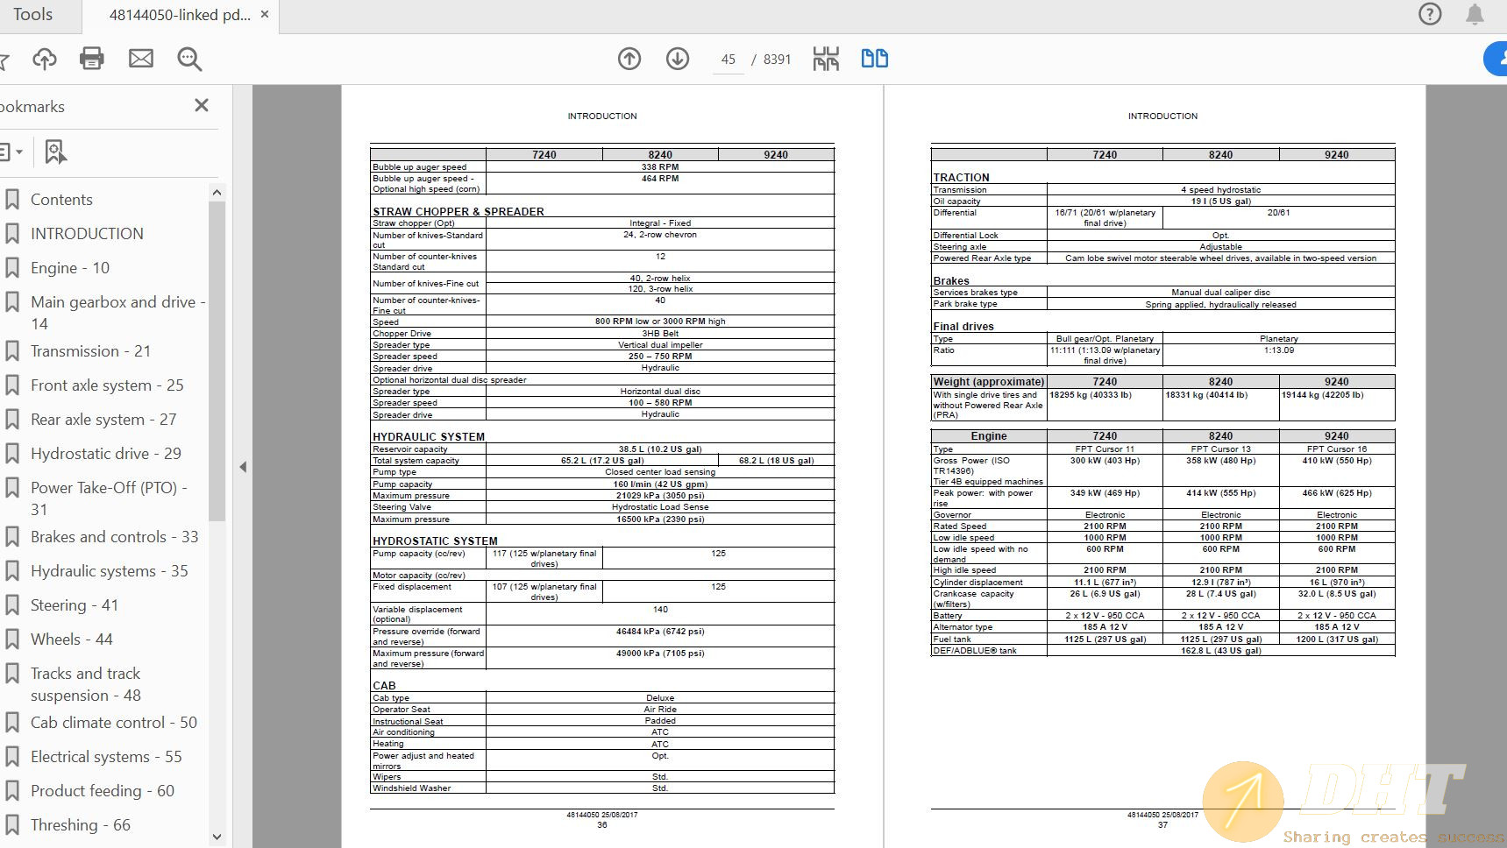Select Power Take-Off (PTO) - 31 bookmark

(x=109, y=498)
